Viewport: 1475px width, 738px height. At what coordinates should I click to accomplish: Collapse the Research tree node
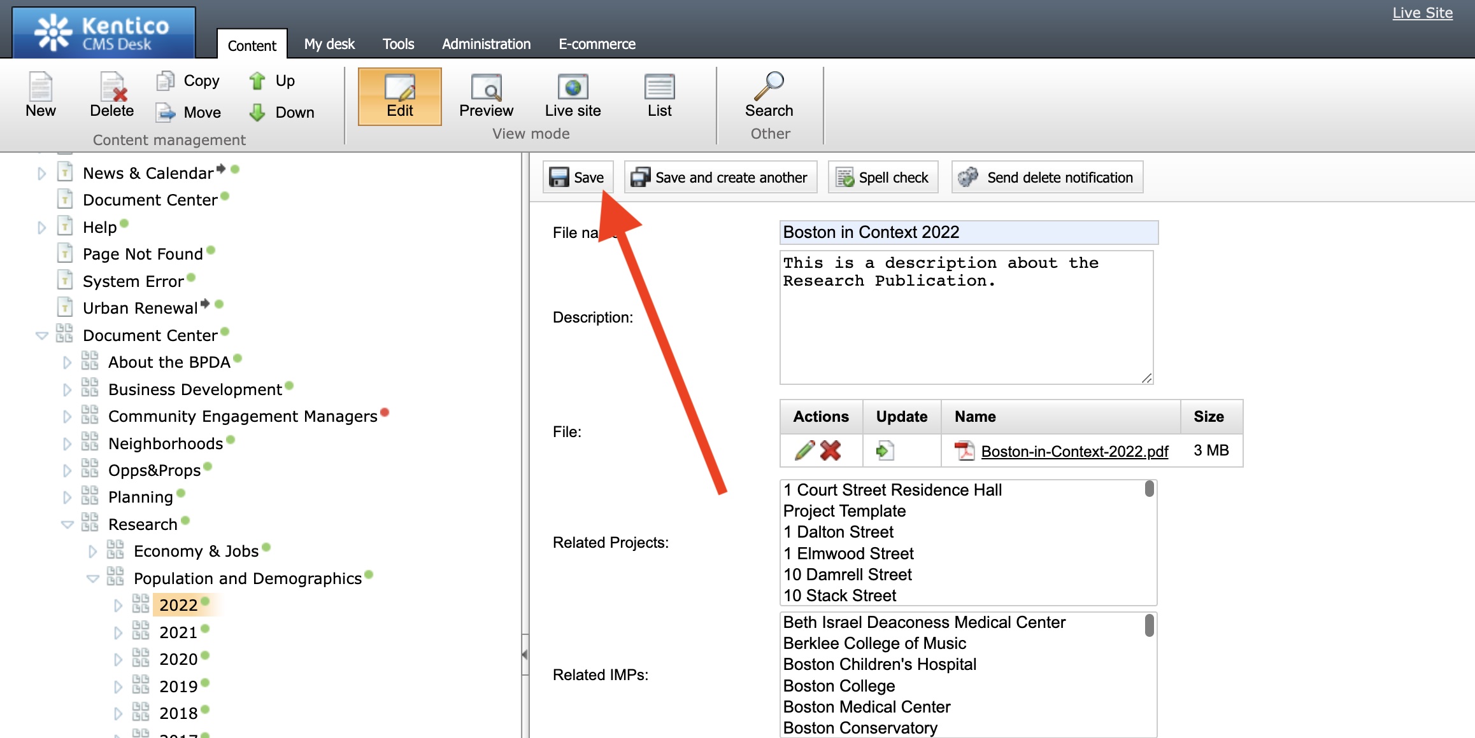click(67, 525)
